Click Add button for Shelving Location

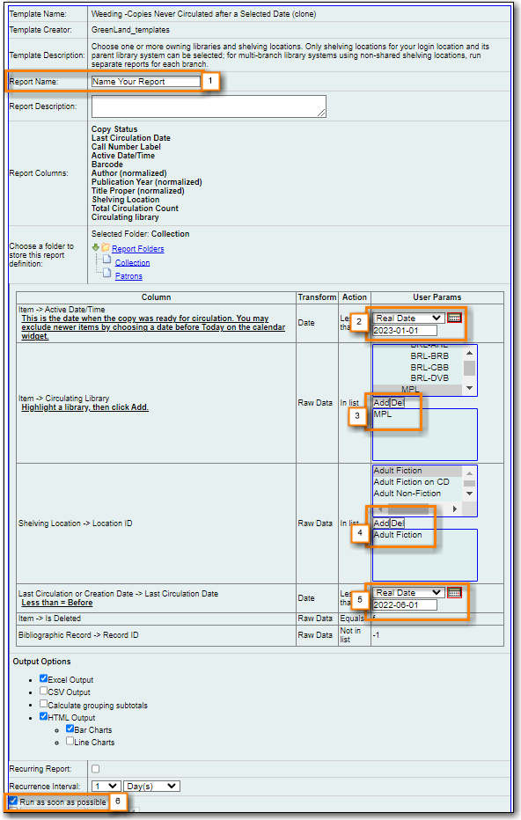[x=381, y=523]
